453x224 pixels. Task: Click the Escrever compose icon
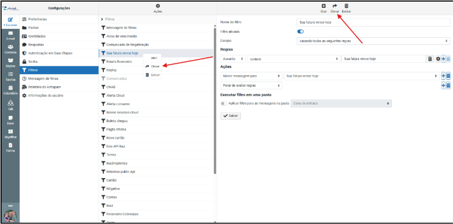pos(10,21)
